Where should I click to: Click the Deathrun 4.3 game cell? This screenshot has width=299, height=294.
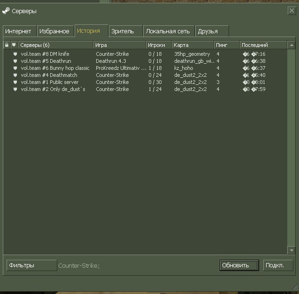111,61
